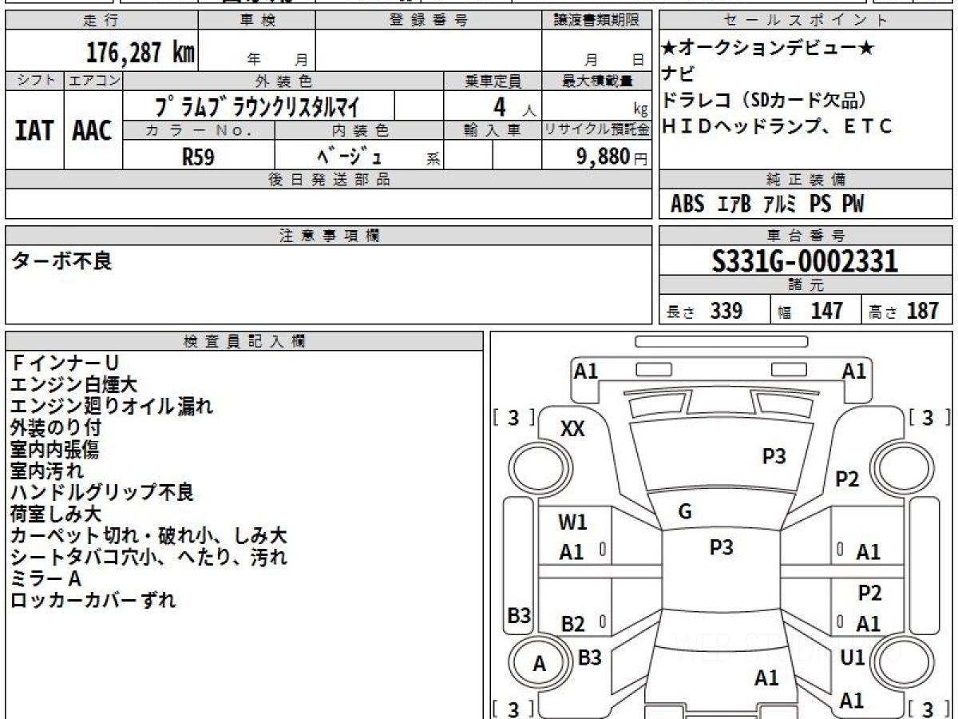Image resolution: width=958 pixels, height=719 pixels.
Task: Click the PS equipment label
Action: coord(820,205)
